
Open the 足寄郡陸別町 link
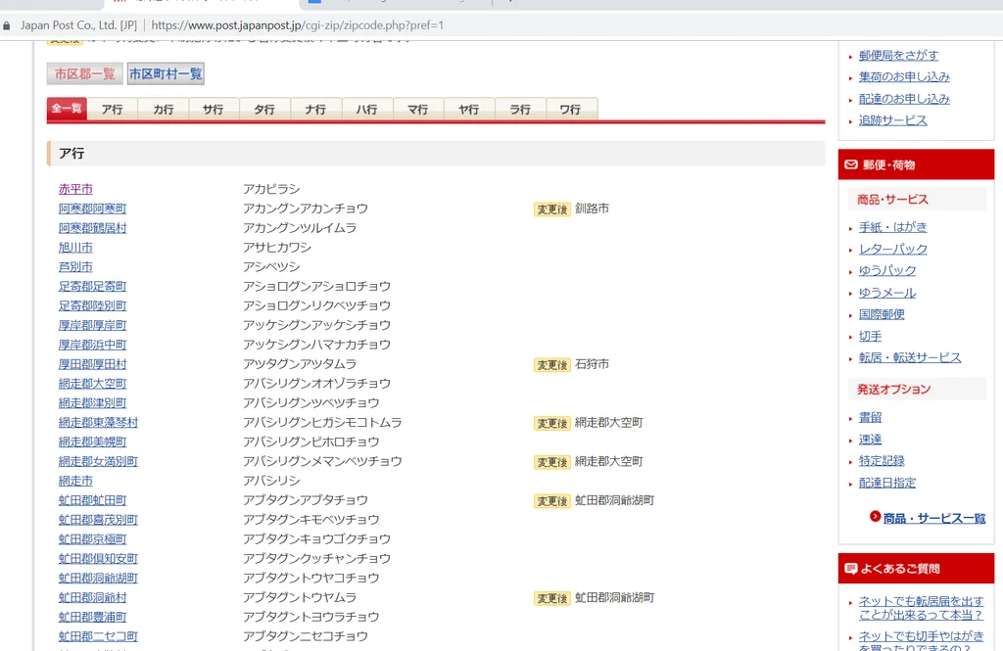(93, 305)
